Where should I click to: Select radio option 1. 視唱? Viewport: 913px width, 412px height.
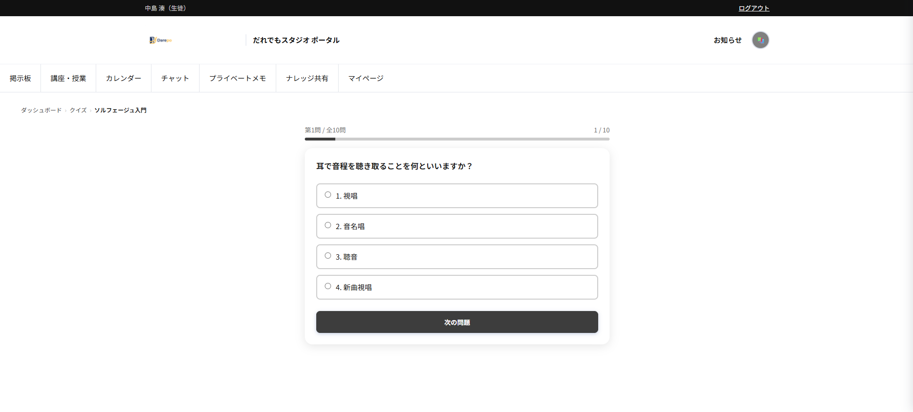(328, 195)
